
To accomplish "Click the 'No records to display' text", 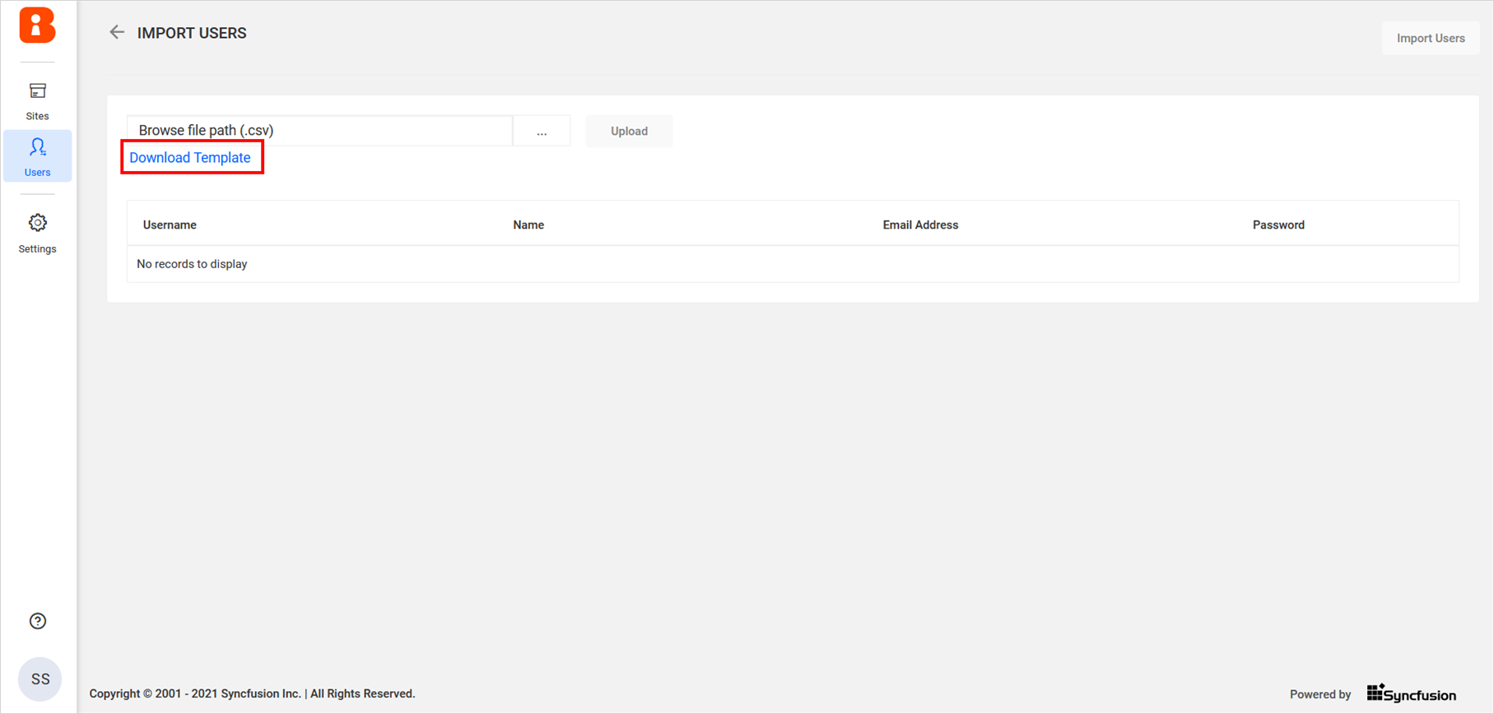I will click(192, 264).
